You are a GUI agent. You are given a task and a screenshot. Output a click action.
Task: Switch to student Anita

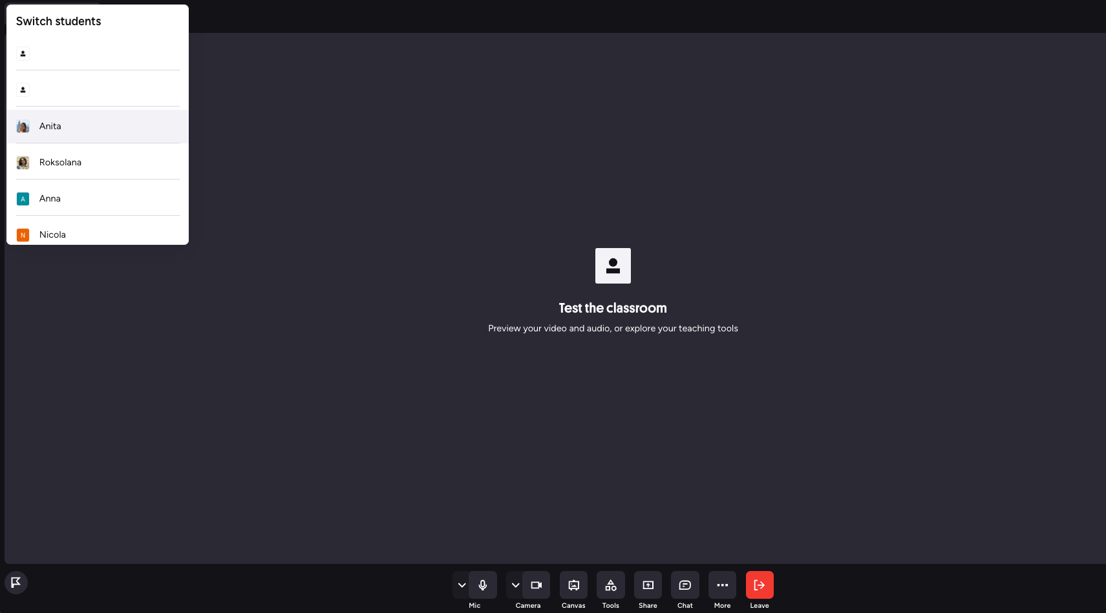[97, 127]
